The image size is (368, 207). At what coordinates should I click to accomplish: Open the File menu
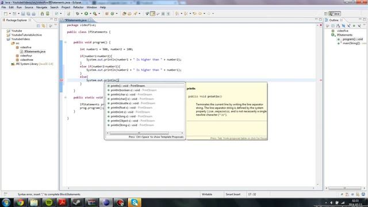pos(4,7)
